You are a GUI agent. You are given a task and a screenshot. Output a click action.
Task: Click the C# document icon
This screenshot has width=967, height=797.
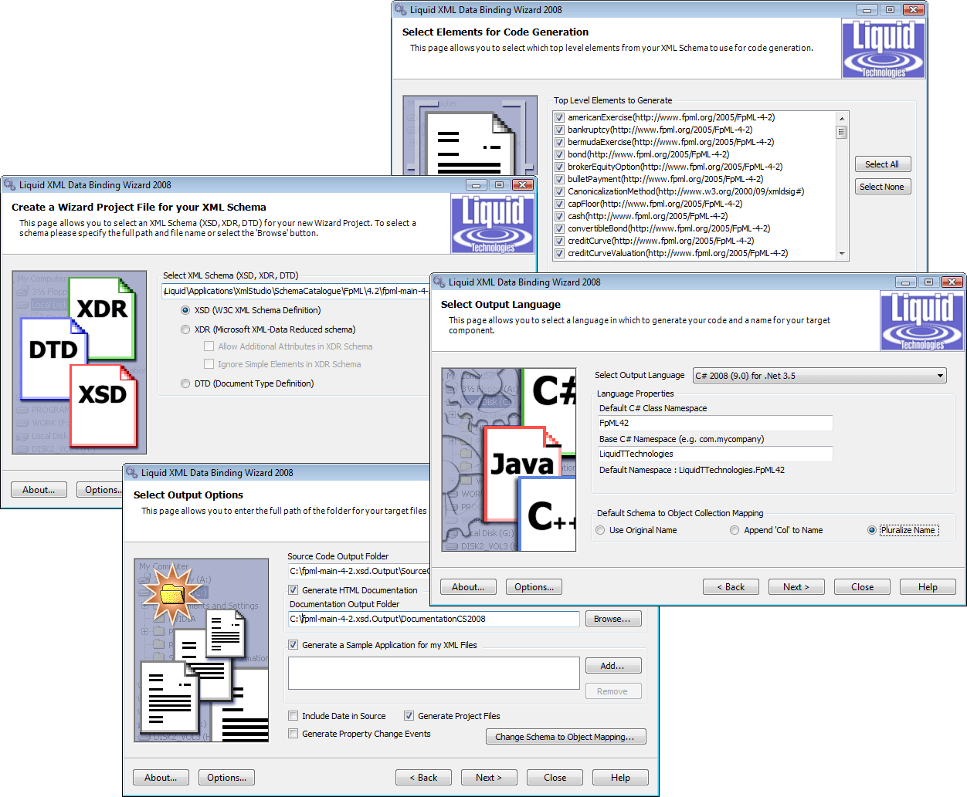click(550, 397)
